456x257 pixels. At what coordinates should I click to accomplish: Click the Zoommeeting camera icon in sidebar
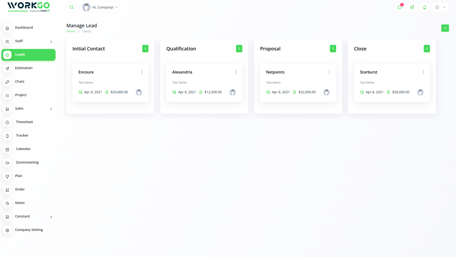[7, 163]
